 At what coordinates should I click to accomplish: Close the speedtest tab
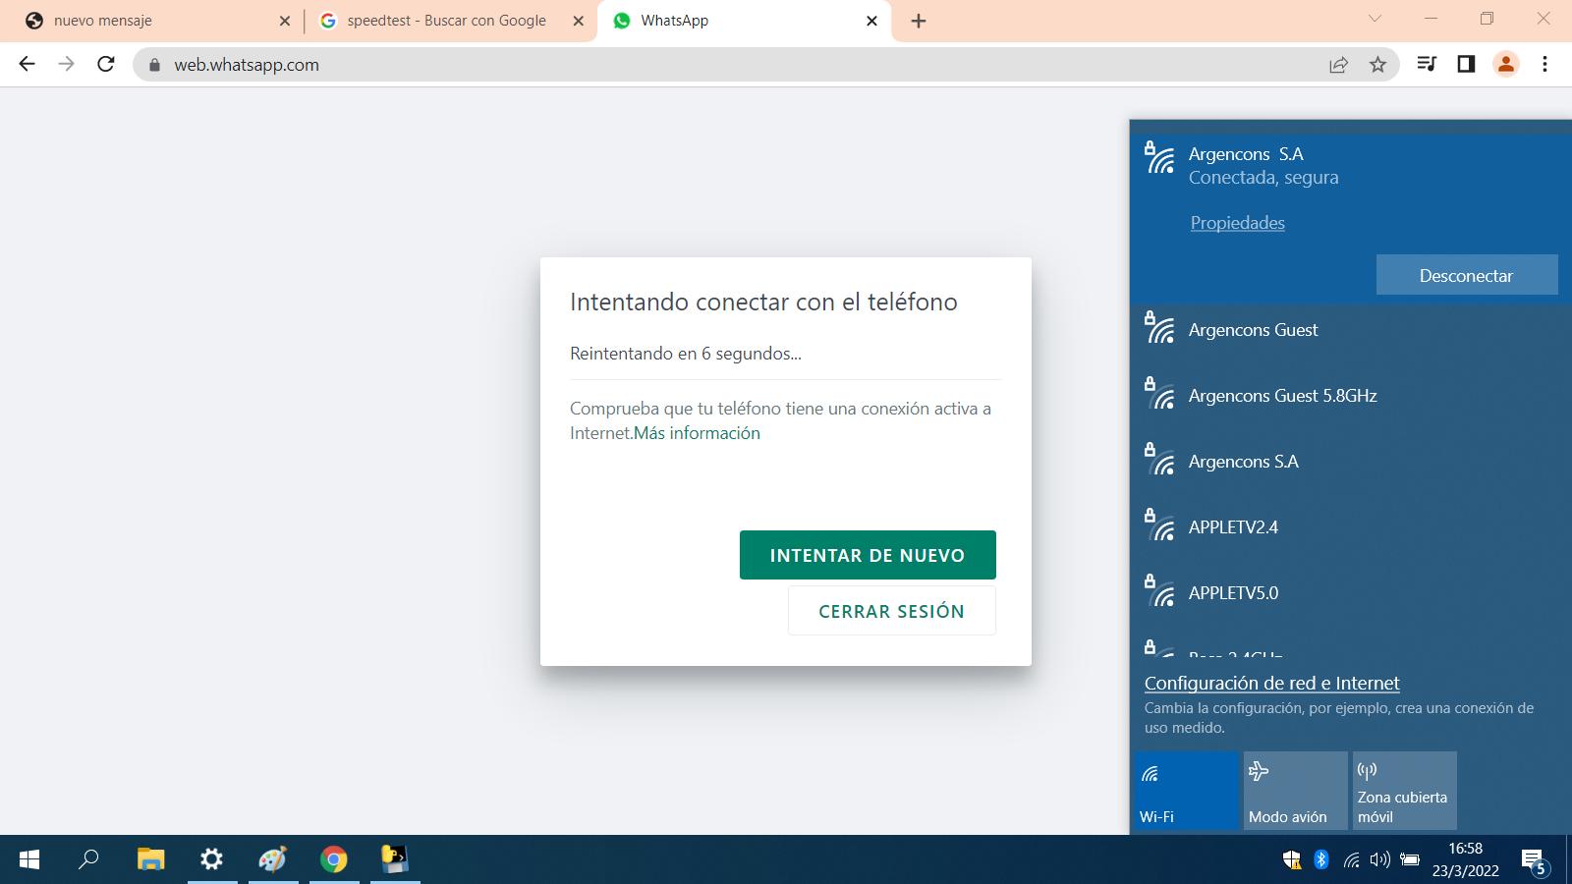(579, 21)
